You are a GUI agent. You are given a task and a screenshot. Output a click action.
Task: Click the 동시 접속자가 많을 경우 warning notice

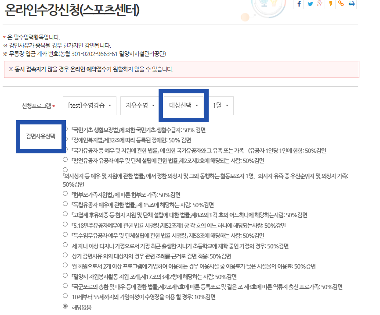pos(181,70)
